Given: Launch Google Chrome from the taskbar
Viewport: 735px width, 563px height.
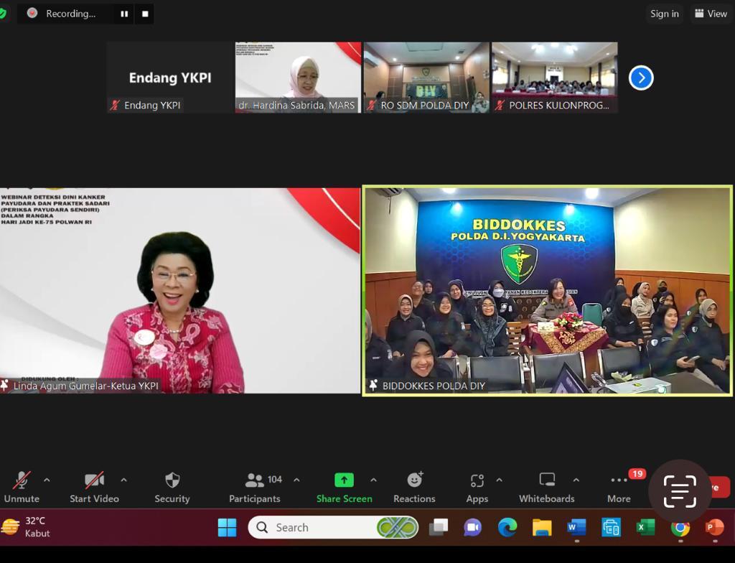Looking at the screenshot, I should (679, 527).
